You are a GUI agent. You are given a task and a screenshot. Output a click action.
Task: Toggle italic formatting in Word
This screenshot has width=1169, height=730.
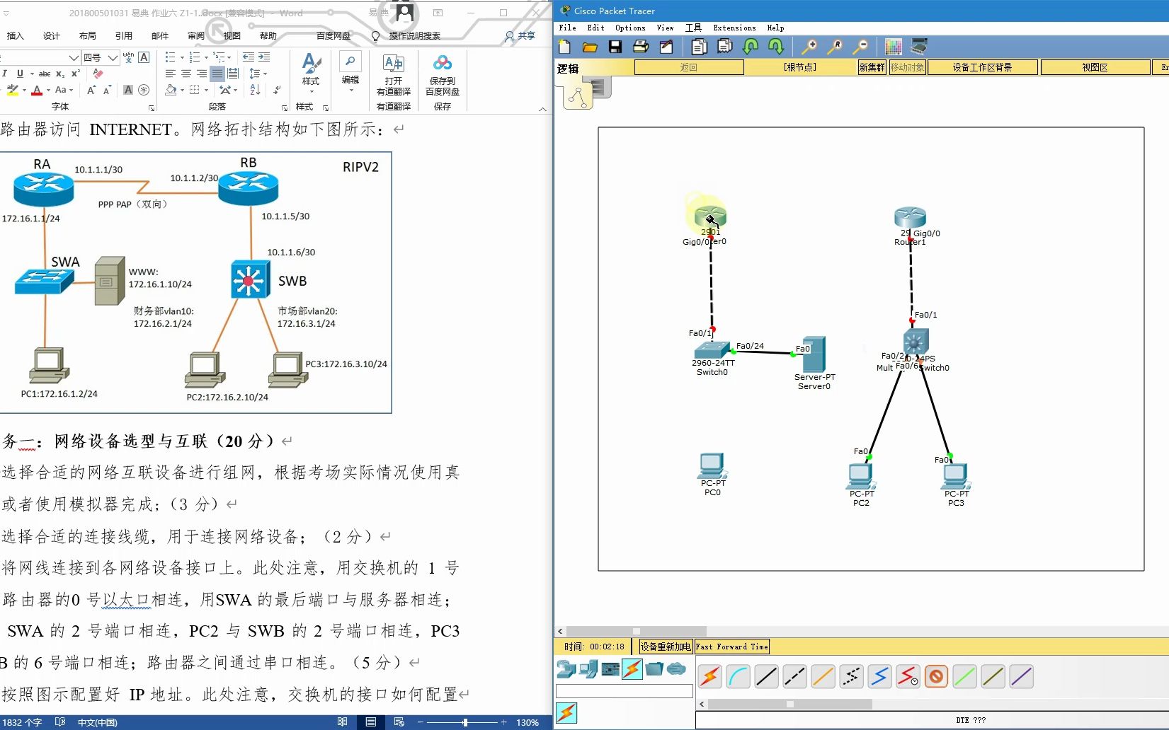6,74
